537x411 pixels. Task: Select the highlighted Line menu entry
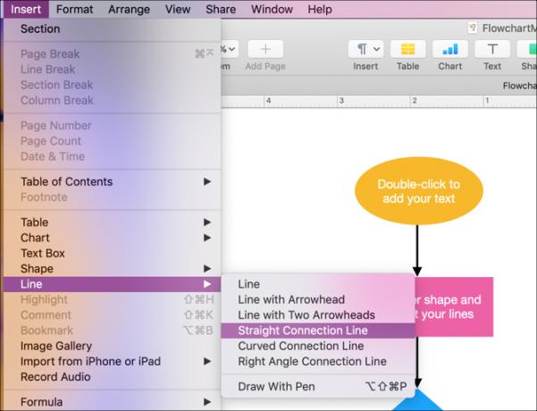[113, 284]
